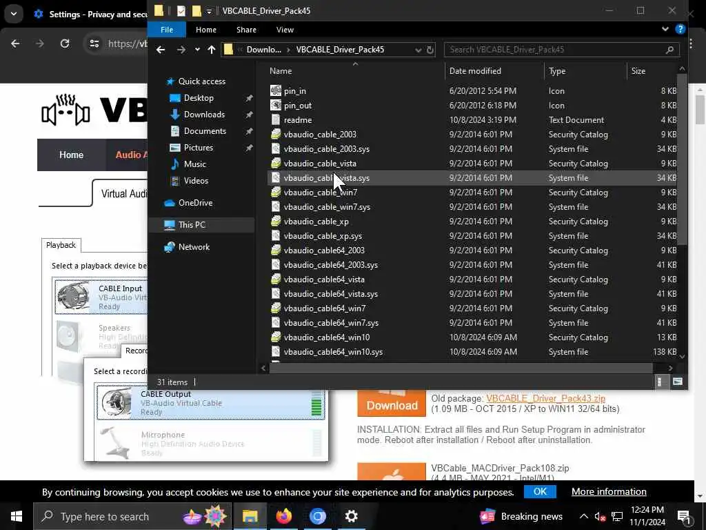Viewport: 706px width, 530px height.
Task: Open Desktop in navigation pane
Action: pyautogui.click(x=199, y=98)
